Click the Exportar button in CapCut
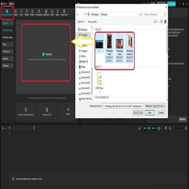Image resolution: width=189 pixels, height=189 pixels. [171, 4]
